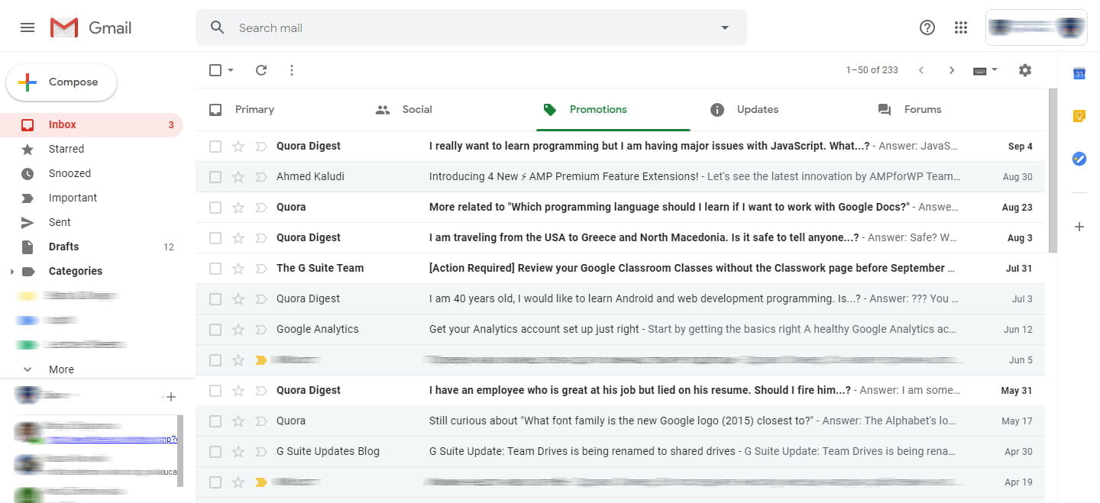
Task: Open the advanced search options dropdown
Action: pyautogui.click(x=723, y=27)
